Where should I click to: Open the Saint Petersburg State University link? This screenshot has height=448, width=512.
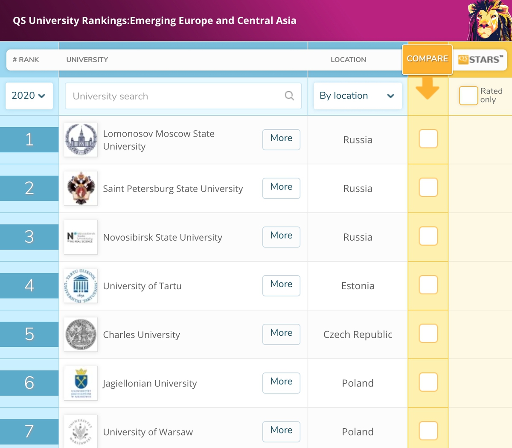click(173, 189)
